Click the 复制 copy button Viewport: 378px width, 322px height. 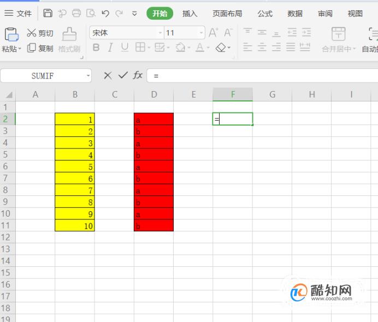coord(40,48)
